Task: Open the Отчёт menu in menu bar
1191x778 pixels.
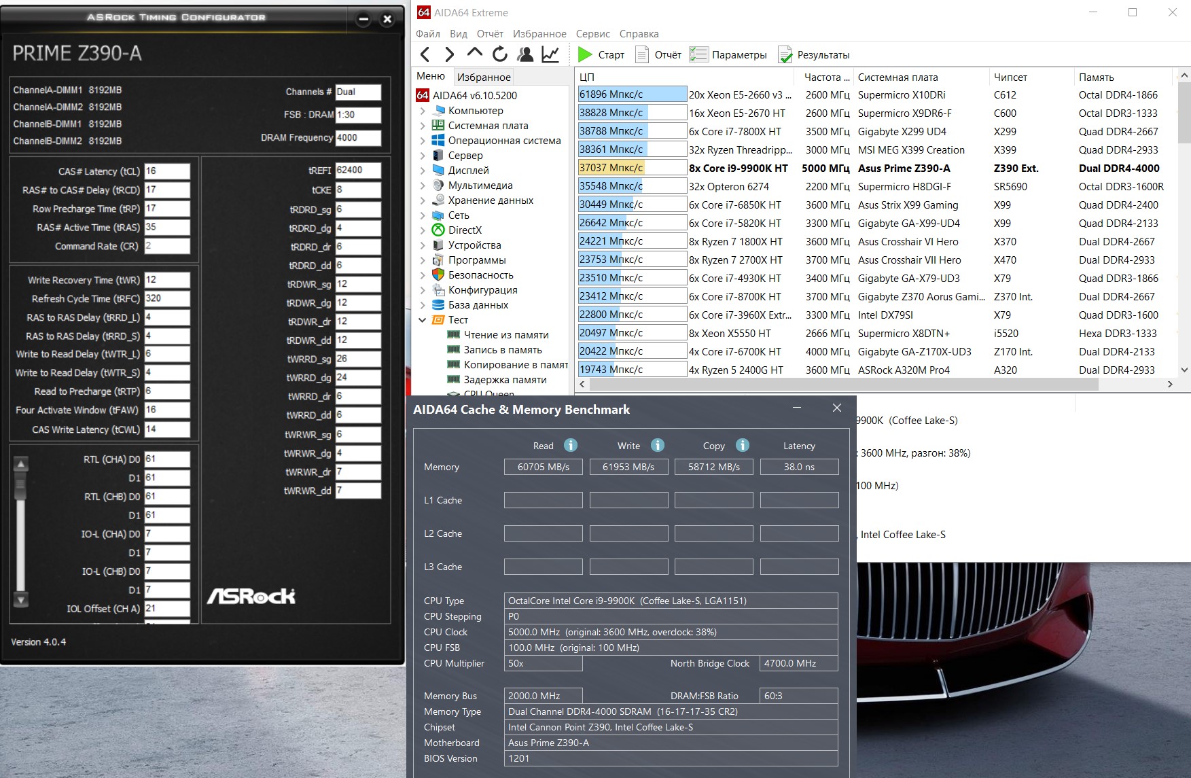Action: point(490,33)
